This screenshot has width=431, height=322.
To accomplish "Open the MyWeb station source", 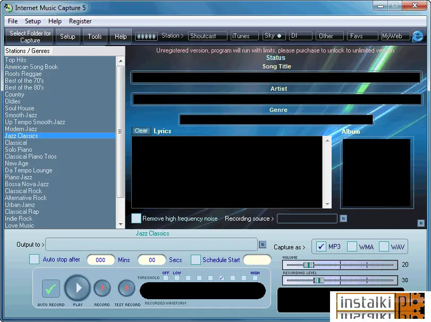I will [395, 36].
